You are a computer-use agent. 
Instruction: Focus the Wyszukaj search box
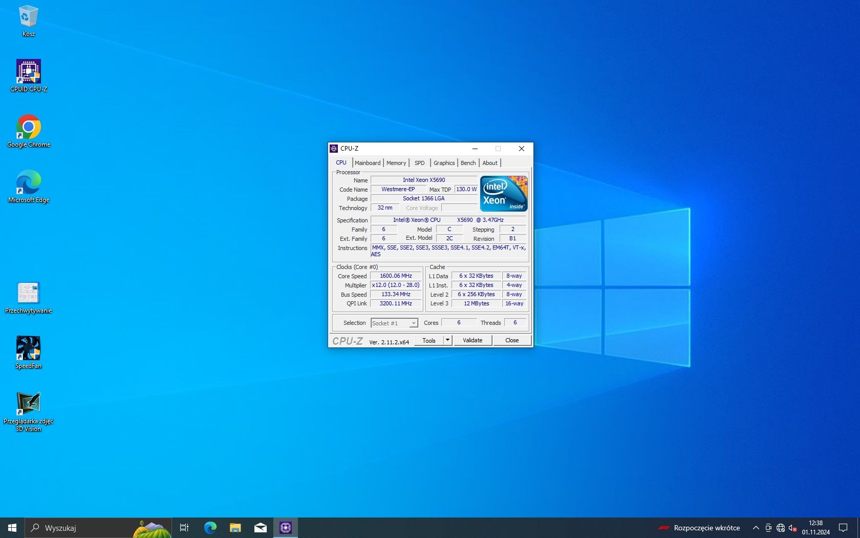[97, 528]
